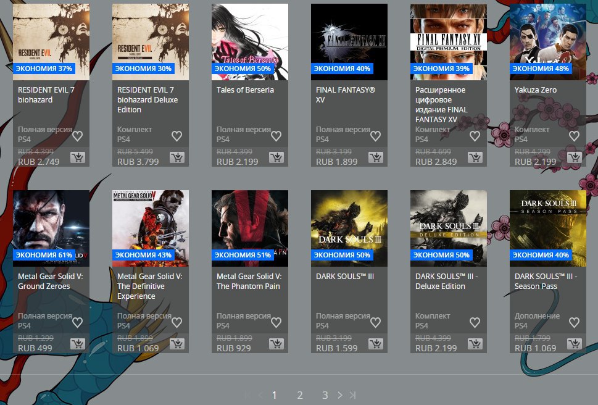Go to pagination page 2

click(300, 395)
